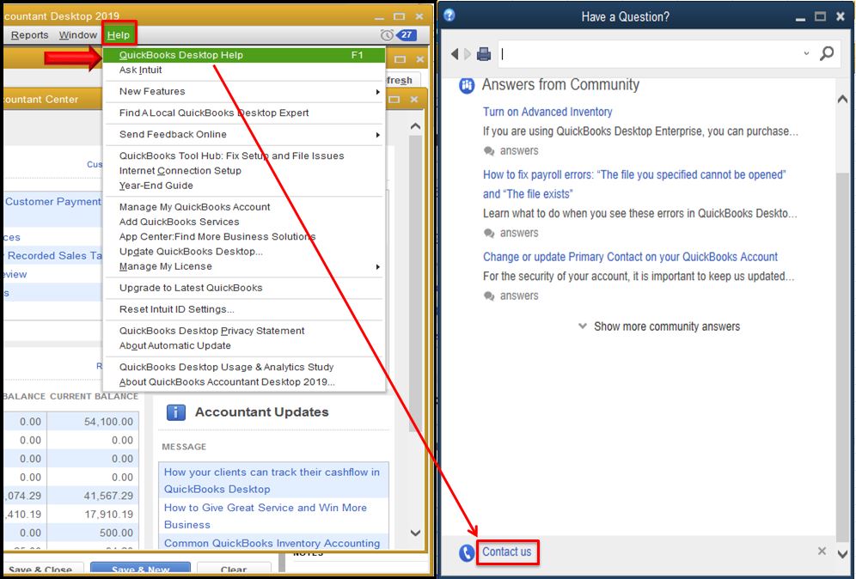This screenshot has height=579, width=856.
Task: Open the Help menu in the menu bar
Action: (119, 35)
